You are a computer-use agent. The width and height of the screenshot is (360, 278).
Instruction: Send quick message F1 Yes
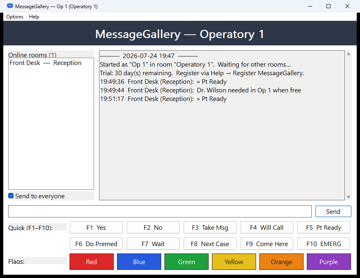point(96,227)
